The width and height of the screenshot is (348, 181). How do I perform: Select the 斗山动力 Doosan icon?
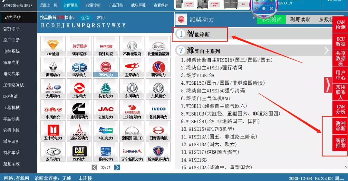coord(106,130)
